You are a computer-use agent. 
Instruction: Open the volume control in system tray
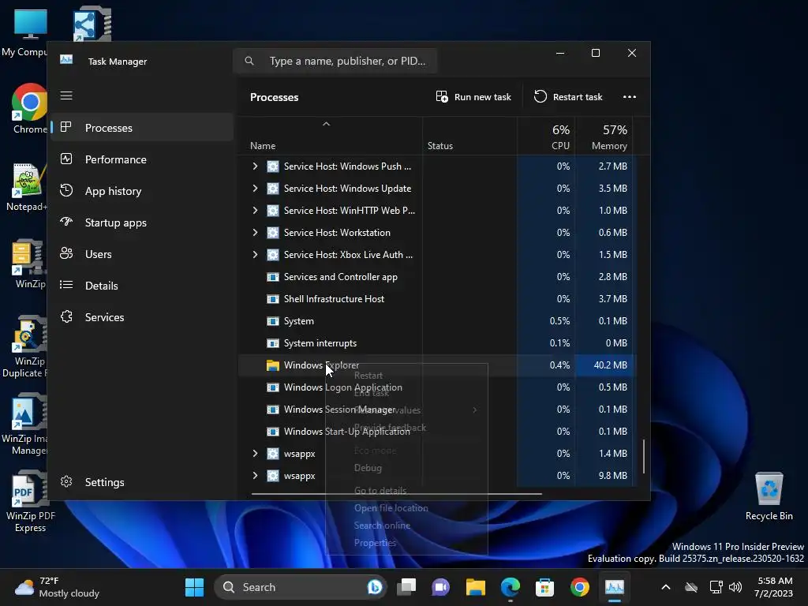tap(735, 587)
